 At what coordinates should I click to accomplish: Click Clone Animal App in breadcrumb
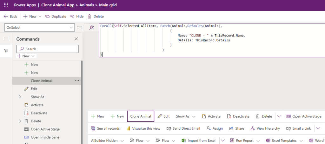(58, 5)
